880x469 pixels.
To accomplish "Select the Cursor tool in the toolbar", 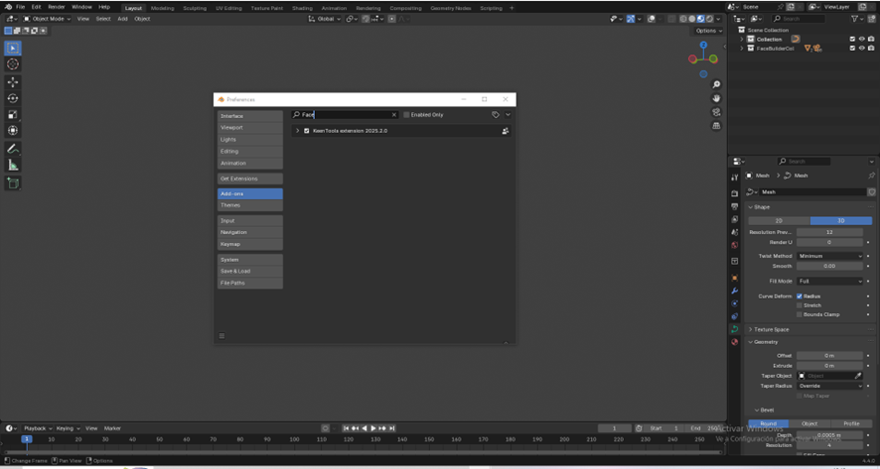I will click(x=13, y=64).
